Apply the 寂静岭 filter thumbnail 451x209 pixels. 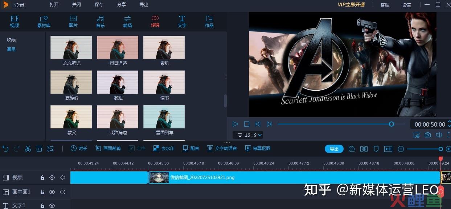click(x=71, y=82)
